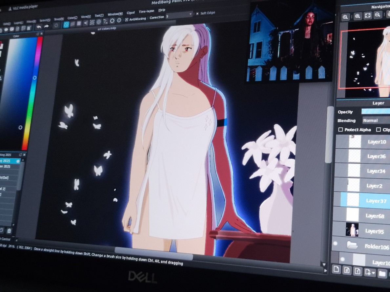This screenshot has height=292, width=390.
Task: Click the Zoom In magnifier in Navigator
Action: click(358, 16)
